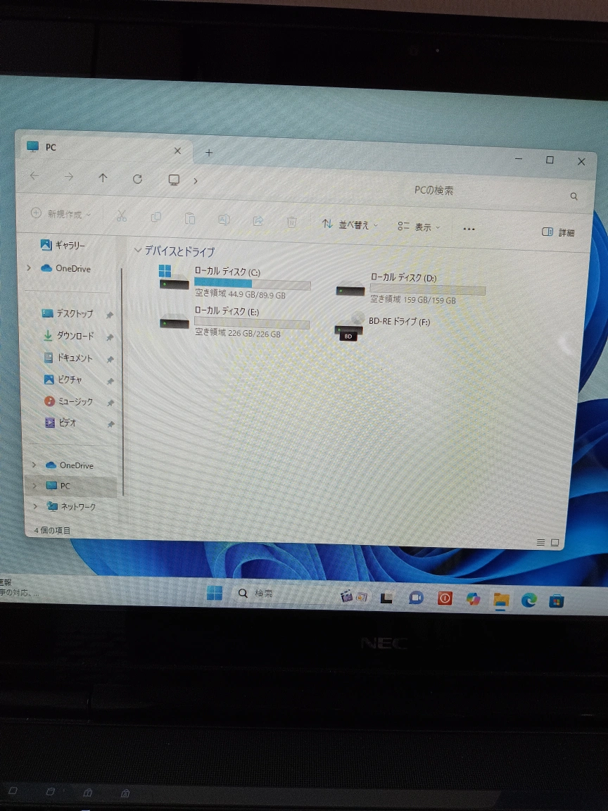Open the 表示 view dropdown

tap(418, 227)
